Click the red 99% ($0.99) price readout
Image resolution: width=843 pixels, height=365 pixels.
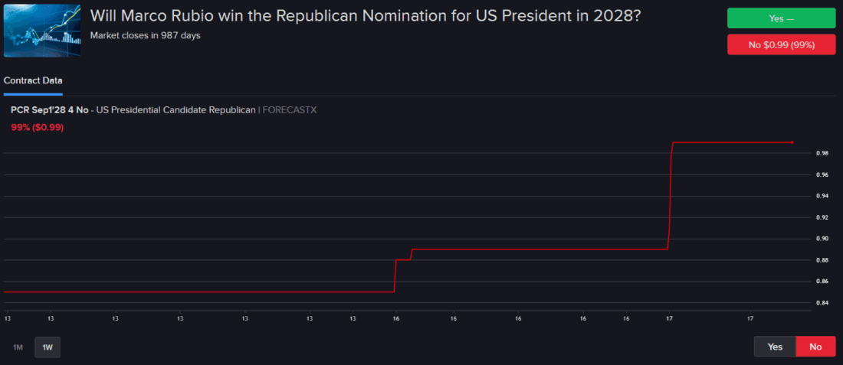click(37, 127)
